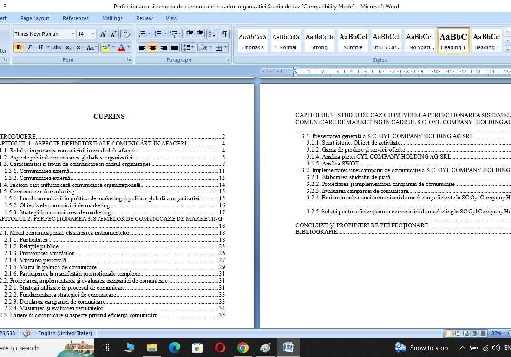Screen dimensions: 511x357
Task: Apply subscript formatting
Action: [x=68, y=48]
